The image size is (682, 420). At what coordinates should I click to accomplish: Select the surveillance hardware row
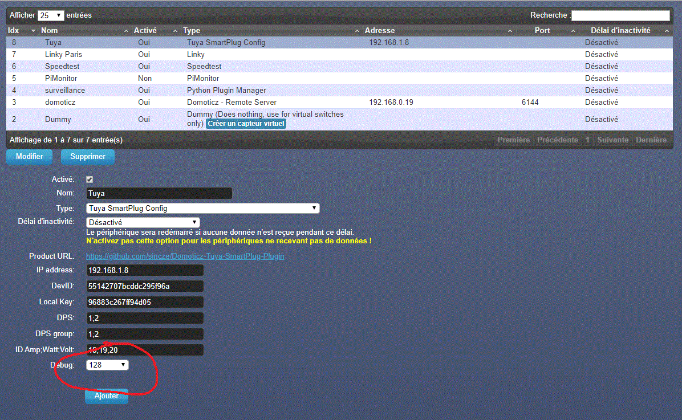click(x=340, y=91)
